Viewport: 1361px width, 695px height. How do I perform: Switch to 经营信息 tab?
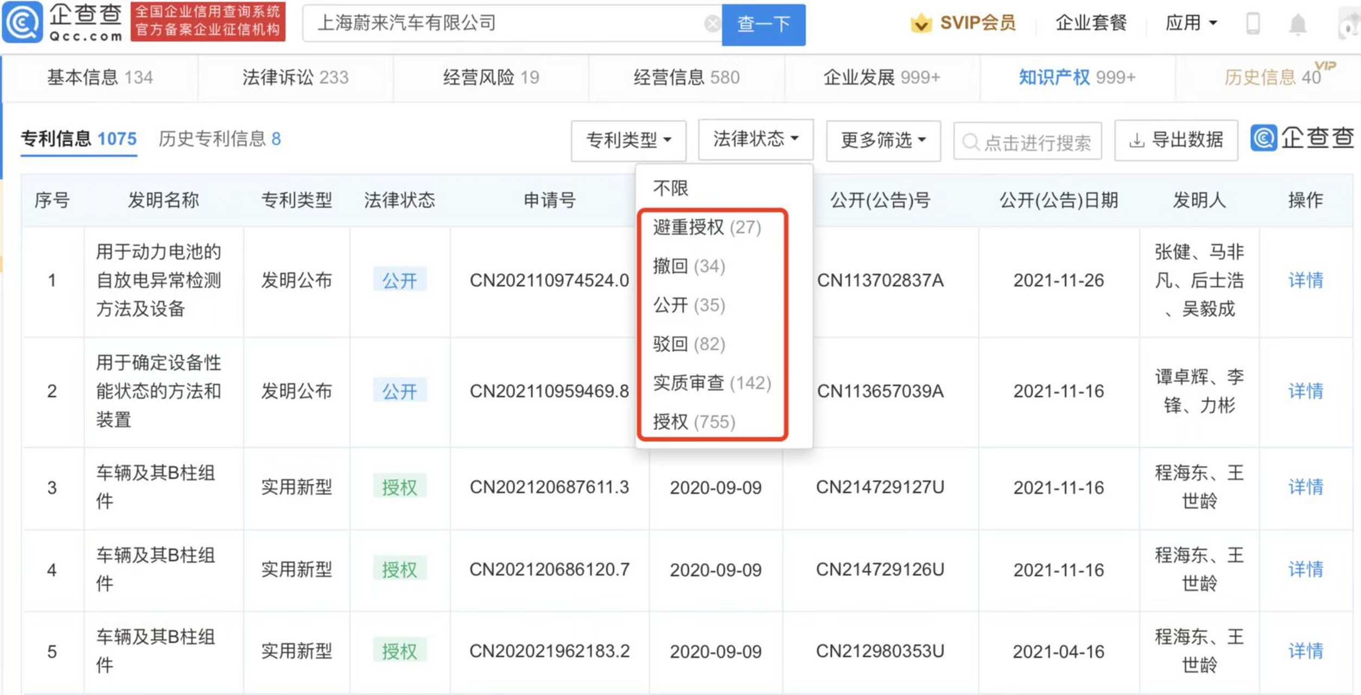click(686, 78)
